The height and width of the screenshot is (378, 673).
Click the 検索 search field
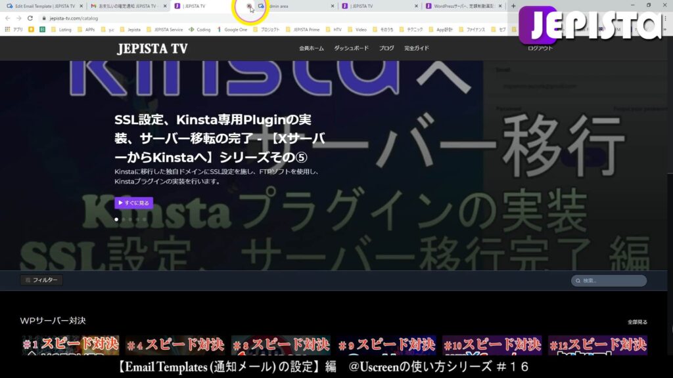pos(609,281)
